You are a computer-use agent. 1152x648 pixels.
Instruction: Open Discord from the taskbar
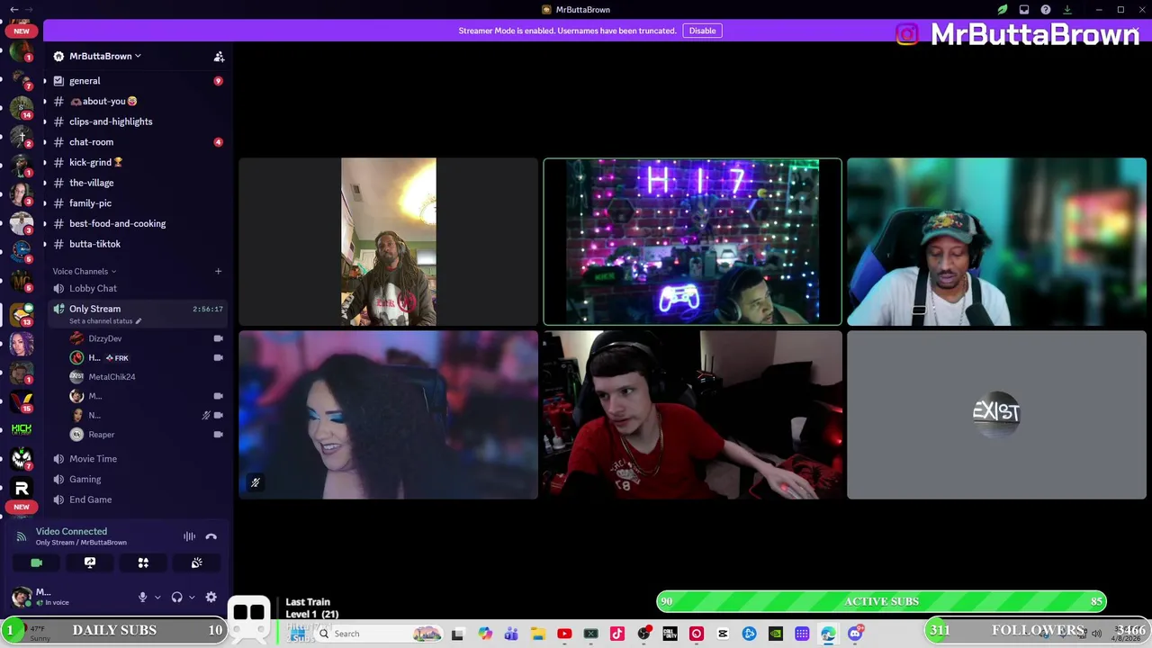point(855,634)
